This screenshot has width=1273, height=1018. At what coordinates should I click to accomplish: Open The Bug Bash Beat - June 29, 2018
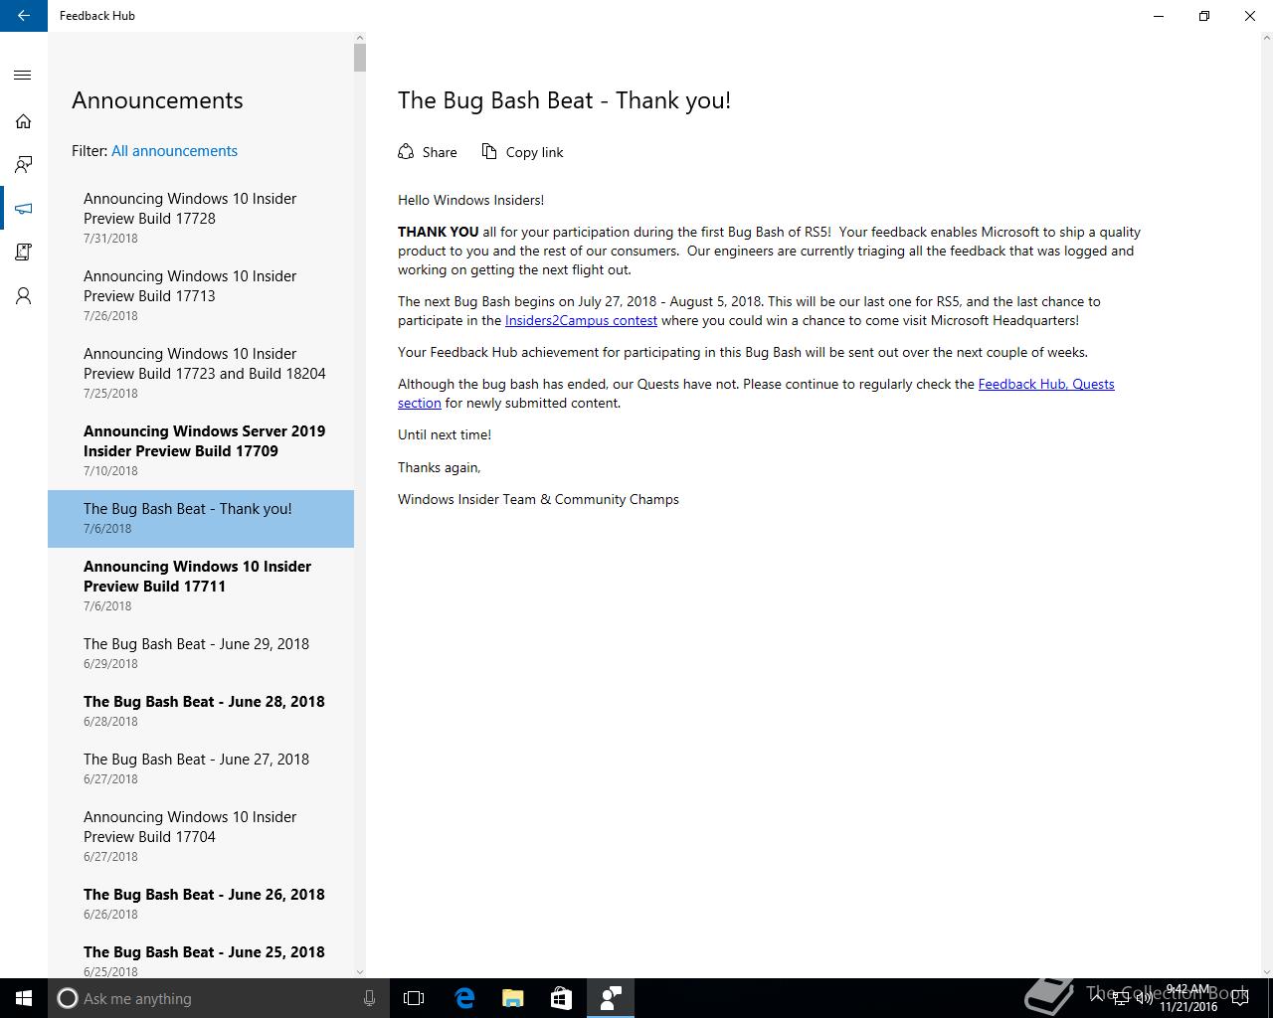[x=201, y=654]
